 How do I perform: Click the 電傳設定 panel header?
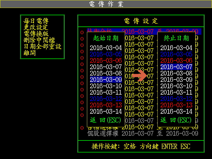click(141, 21)
